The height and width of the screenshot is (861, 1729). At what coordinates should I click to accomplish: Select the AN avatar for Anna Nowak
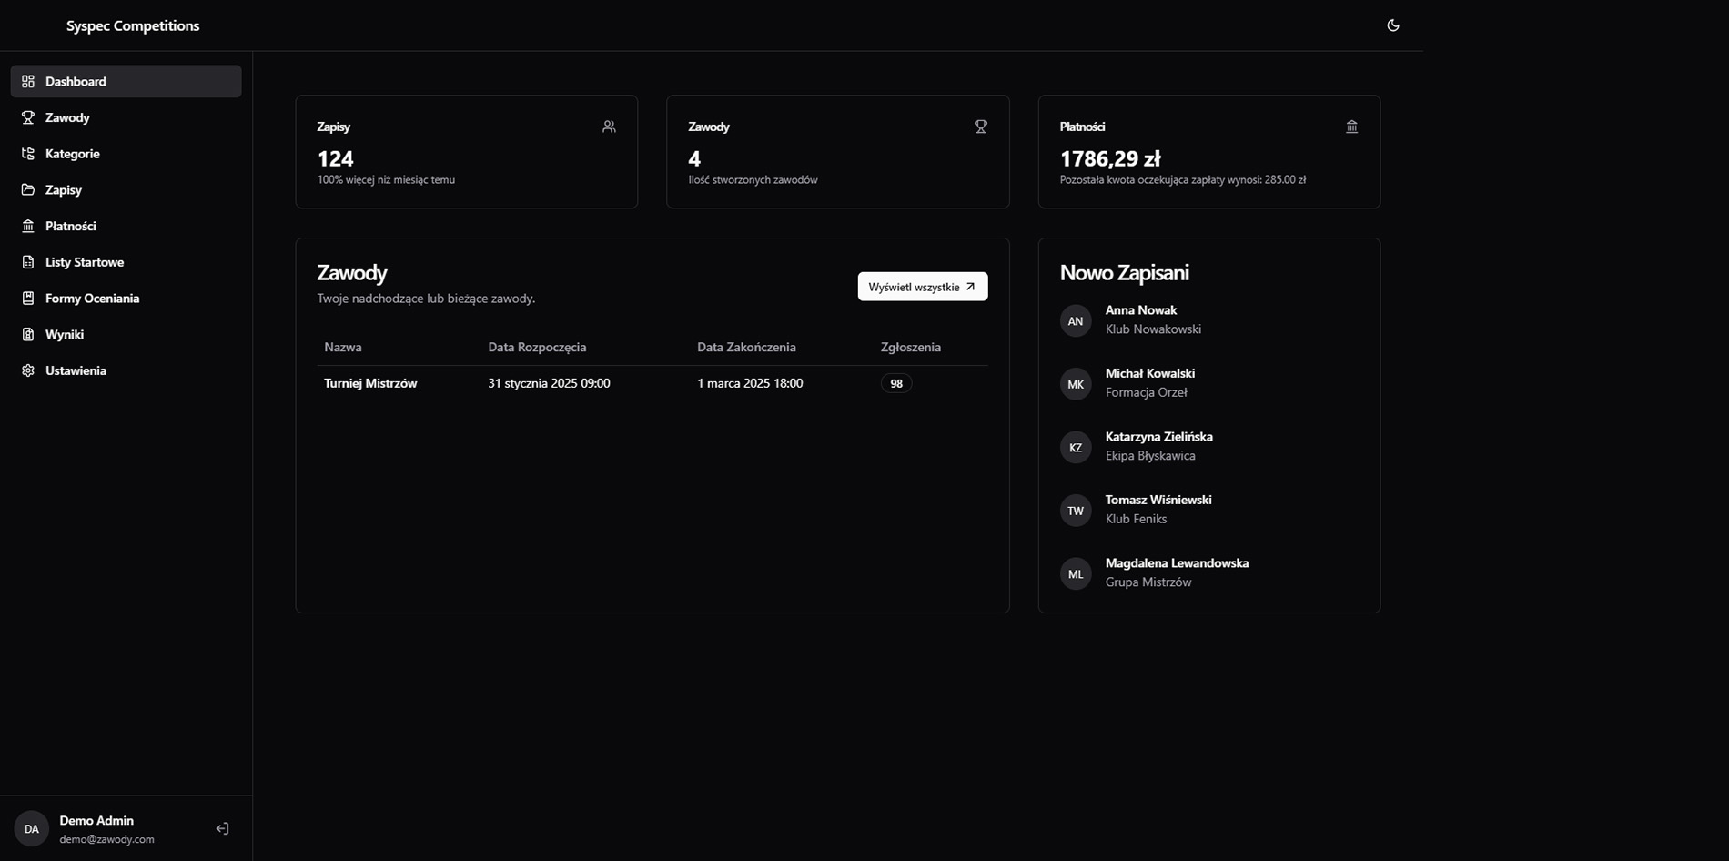(1075, 321)
